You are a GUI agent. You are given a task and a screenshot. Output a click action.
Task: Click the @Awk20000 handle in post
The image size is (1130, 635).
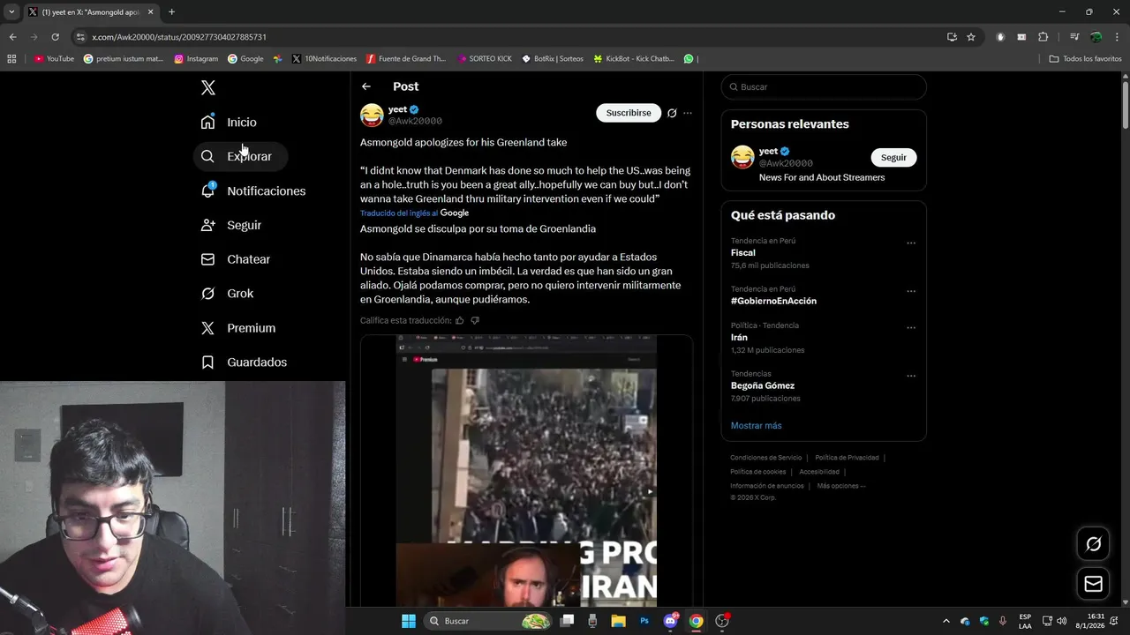pyautogui.click(x=415, y=121)
